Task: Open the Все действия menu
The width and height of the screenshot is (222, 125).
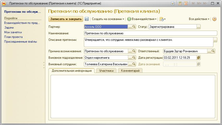Action: click(199, 19)
